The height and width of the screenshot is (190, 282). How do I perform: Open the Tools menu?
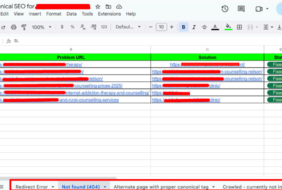pyautogui.click(x=87, y=14)
